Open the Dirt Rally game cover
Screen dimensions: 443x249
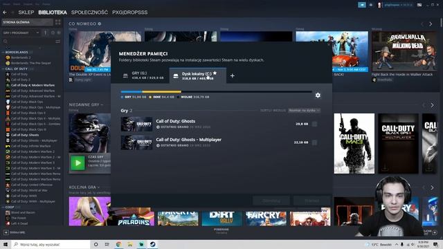[x=221, y=219]
